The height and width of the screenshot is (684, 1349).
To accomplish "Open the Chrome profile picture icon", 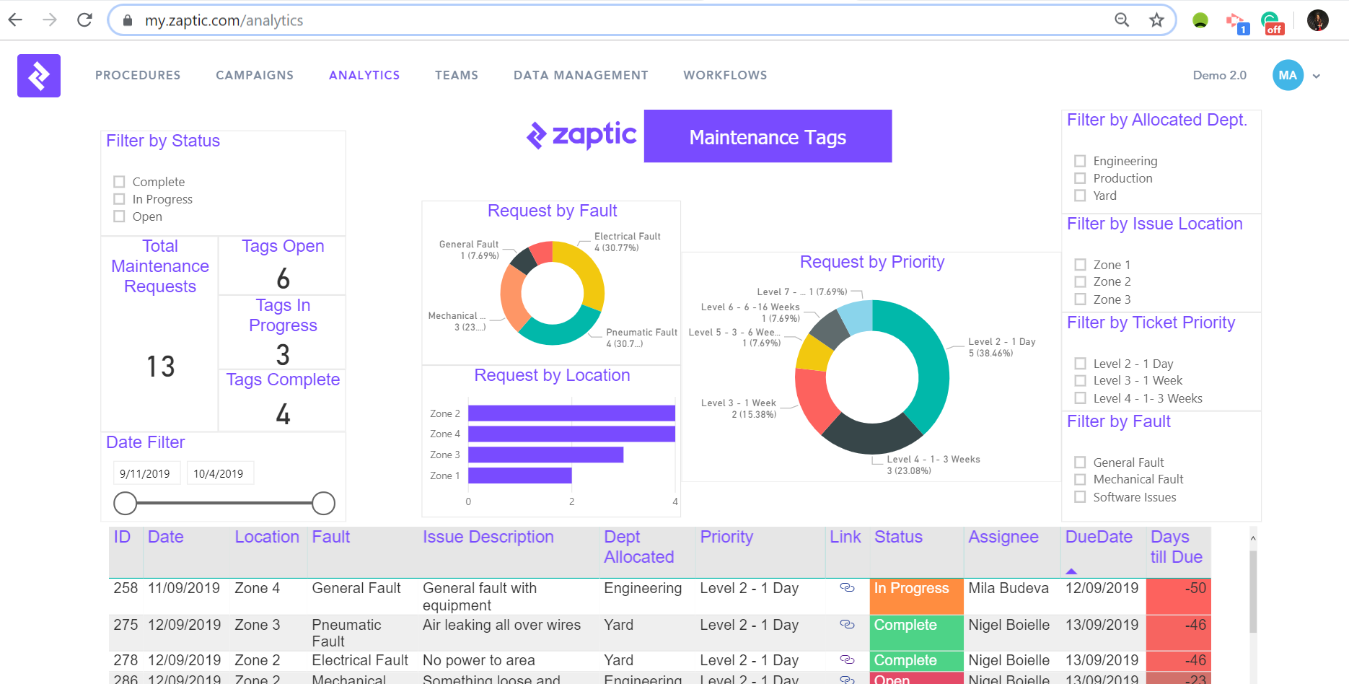I will pos(1317,20).
